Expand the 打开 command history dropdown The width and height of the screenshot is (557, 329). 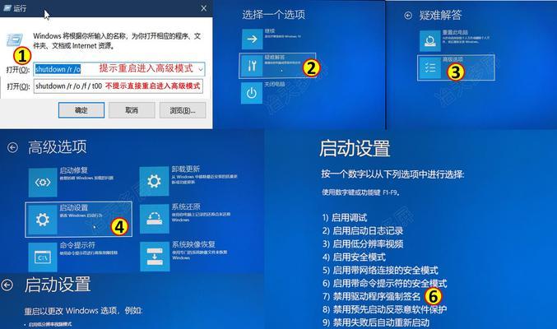pyautogui.click(x=201, y=69)
